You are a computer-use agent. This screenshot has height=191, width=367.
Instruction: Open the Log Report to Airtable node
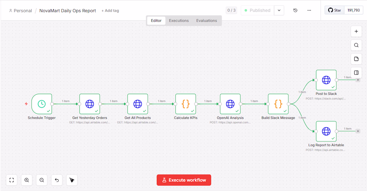[326, 131]
